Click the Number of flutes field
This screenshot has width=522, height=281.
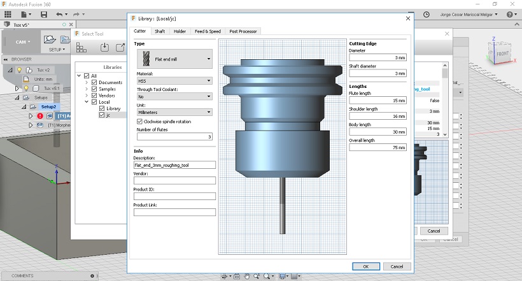tap(175, 136)
